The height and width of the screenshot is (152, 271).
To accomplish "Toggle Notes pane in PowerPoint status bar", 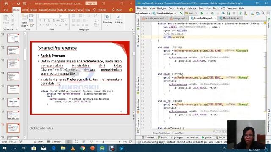I will click(39, 142).
